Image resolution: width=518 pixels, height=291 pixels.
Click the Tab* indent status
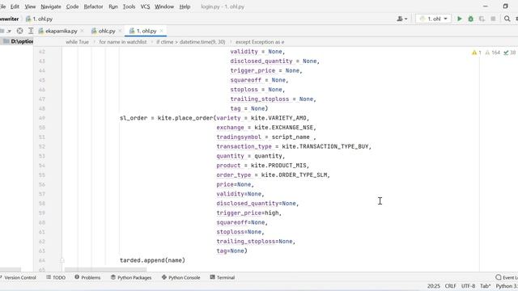[x=486, y=286]
